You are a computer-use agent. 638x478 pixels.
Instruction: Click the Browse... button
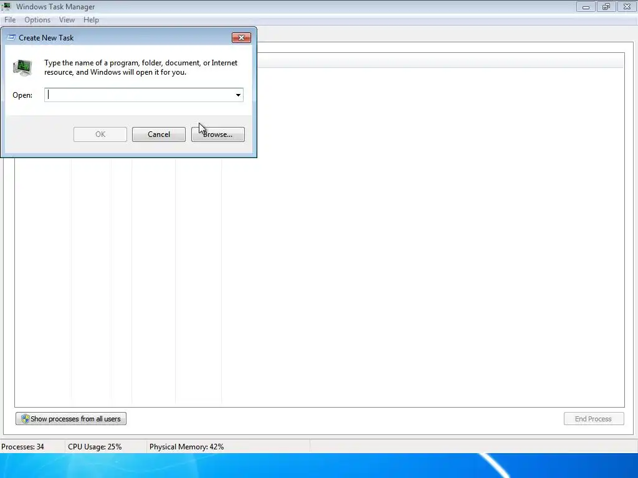(x=217, y=134)
